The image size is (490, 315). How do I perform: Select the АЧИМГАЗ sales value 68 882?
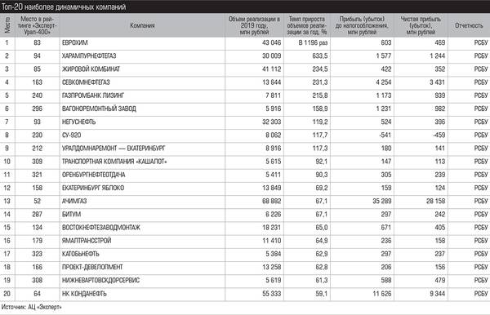[x=272, y=201]
